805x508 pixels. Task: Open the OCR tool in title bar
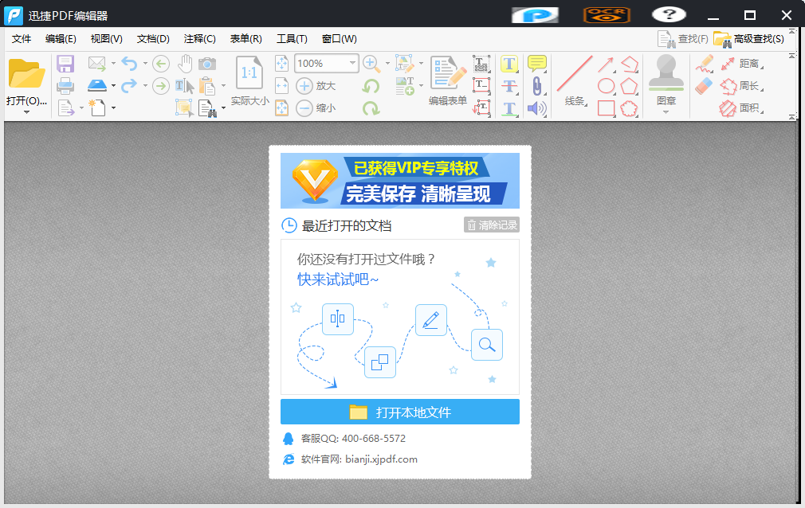[607, 15]
